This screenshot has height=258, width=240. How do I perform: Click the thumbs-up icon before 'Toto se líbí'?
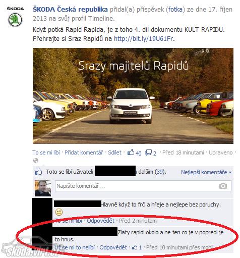39,172
